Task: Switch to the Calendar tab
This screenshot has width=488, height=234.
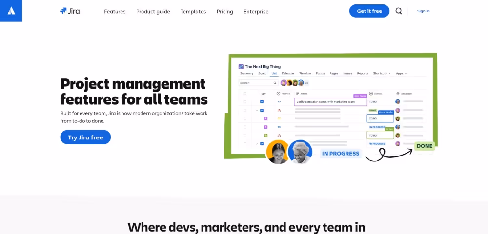Action: click(x=288, y=73)
